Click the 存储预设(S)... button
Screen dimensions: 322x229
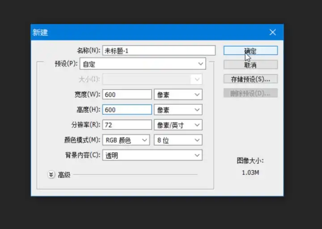pos(250,79)
